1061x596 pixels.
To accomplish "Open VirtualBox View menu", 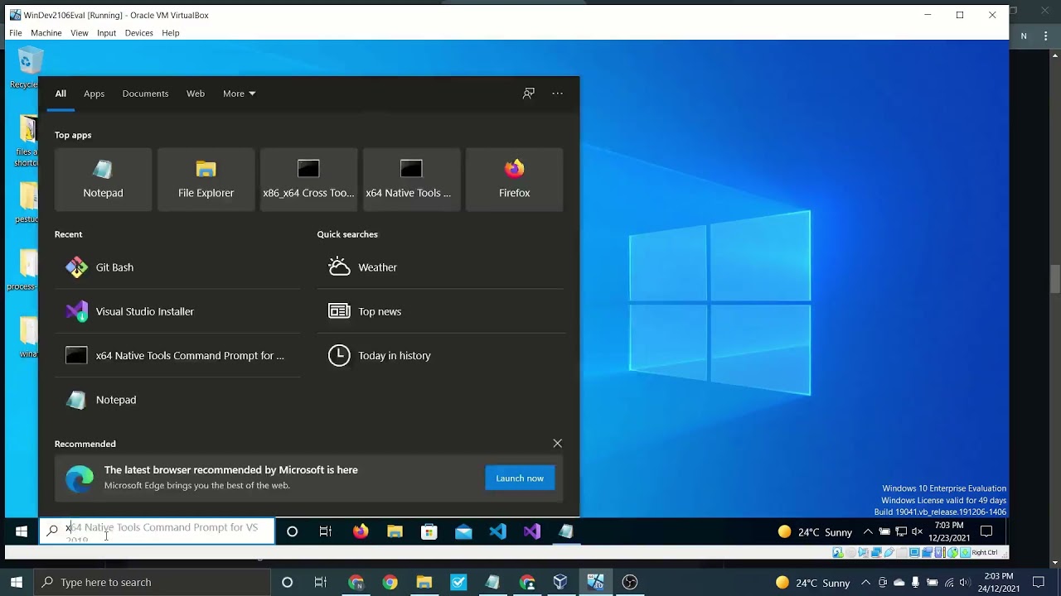I will tap(80, 33).
